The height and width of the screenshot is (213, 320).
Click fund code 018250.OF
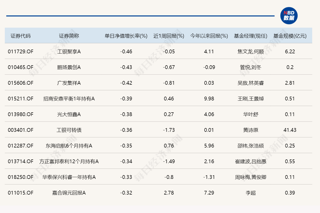[x=20, y=177]
